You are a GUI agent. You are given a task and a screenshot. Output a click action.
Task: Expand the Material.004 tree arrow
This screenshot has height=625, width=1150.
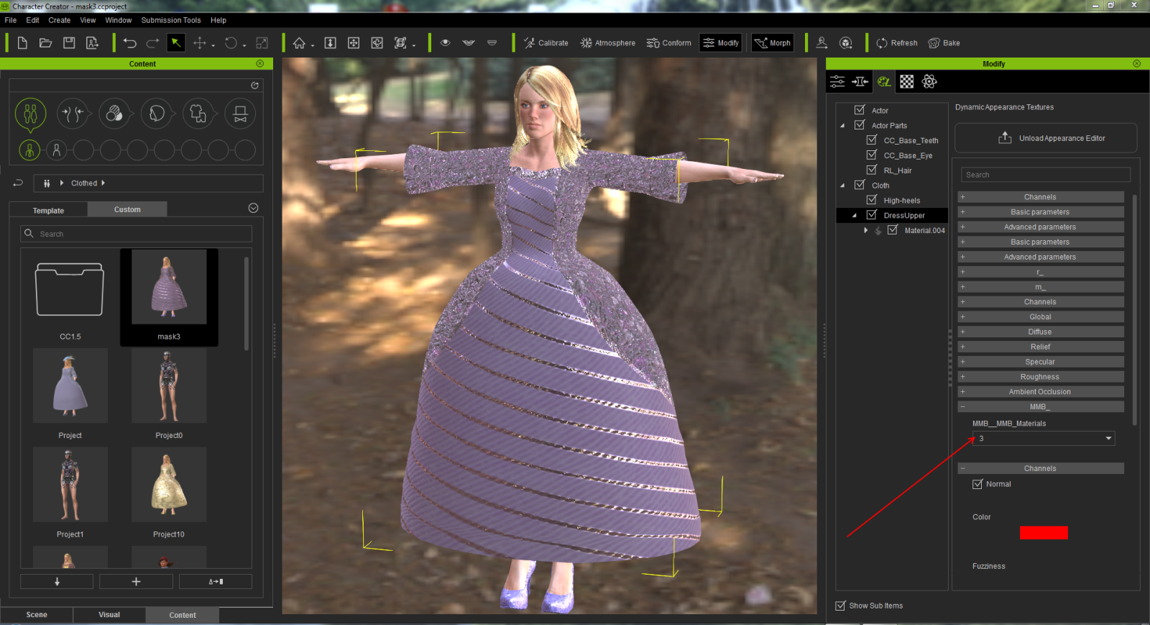pyautogui.click(x=865, y=230)
